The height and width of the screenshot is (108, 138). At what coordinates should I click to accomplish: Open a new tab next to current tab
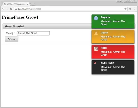click(33, 4)
